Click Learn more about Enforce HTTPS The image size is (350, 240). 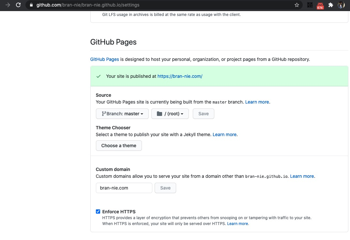(x=238, y=224)
